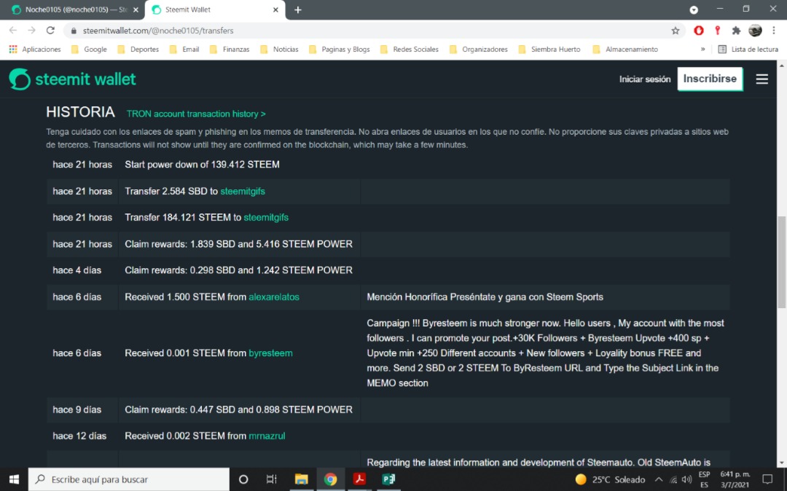Click the red key extension icon
Image resolution: width=787 pixels, height=491 pixels.
click(718, 31)
